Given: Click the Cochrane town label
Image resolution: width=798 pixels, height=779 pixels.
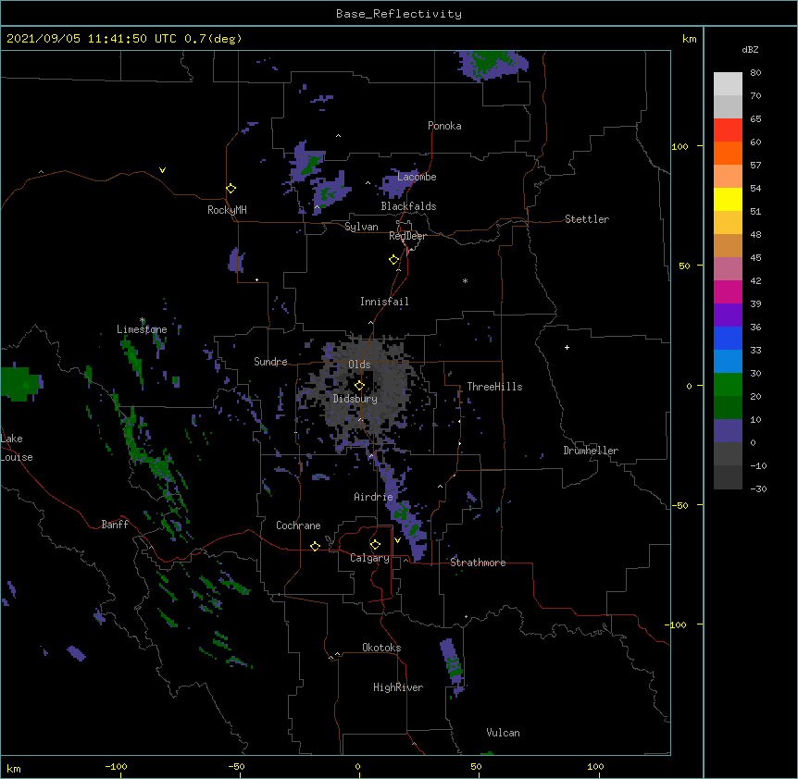Looking at the screenshot, I should pyautogui.click(x=298, y=526).
